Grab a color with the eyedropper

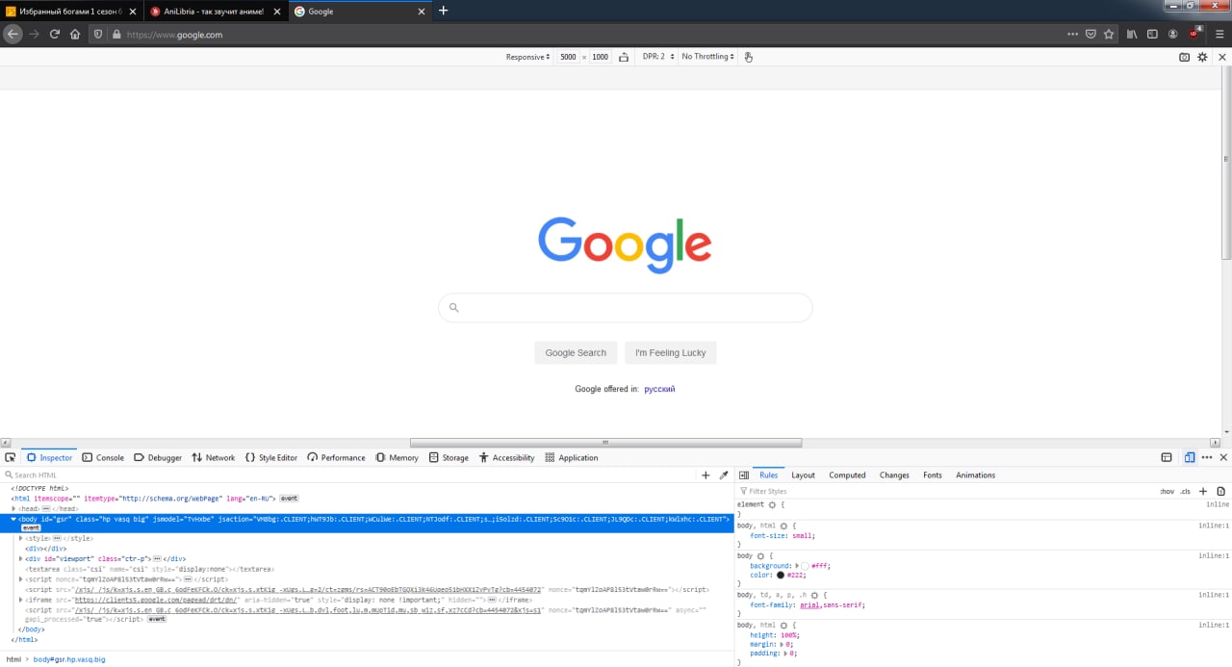724,475
